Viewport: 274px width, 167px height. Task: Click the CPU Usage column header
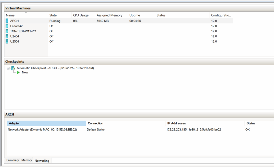(x=81, y=15)
